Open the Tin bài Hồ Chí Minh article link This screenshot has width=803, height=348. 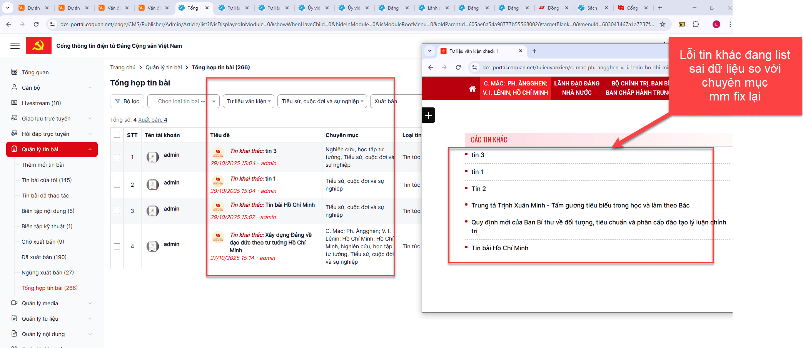tap(499, 248)
